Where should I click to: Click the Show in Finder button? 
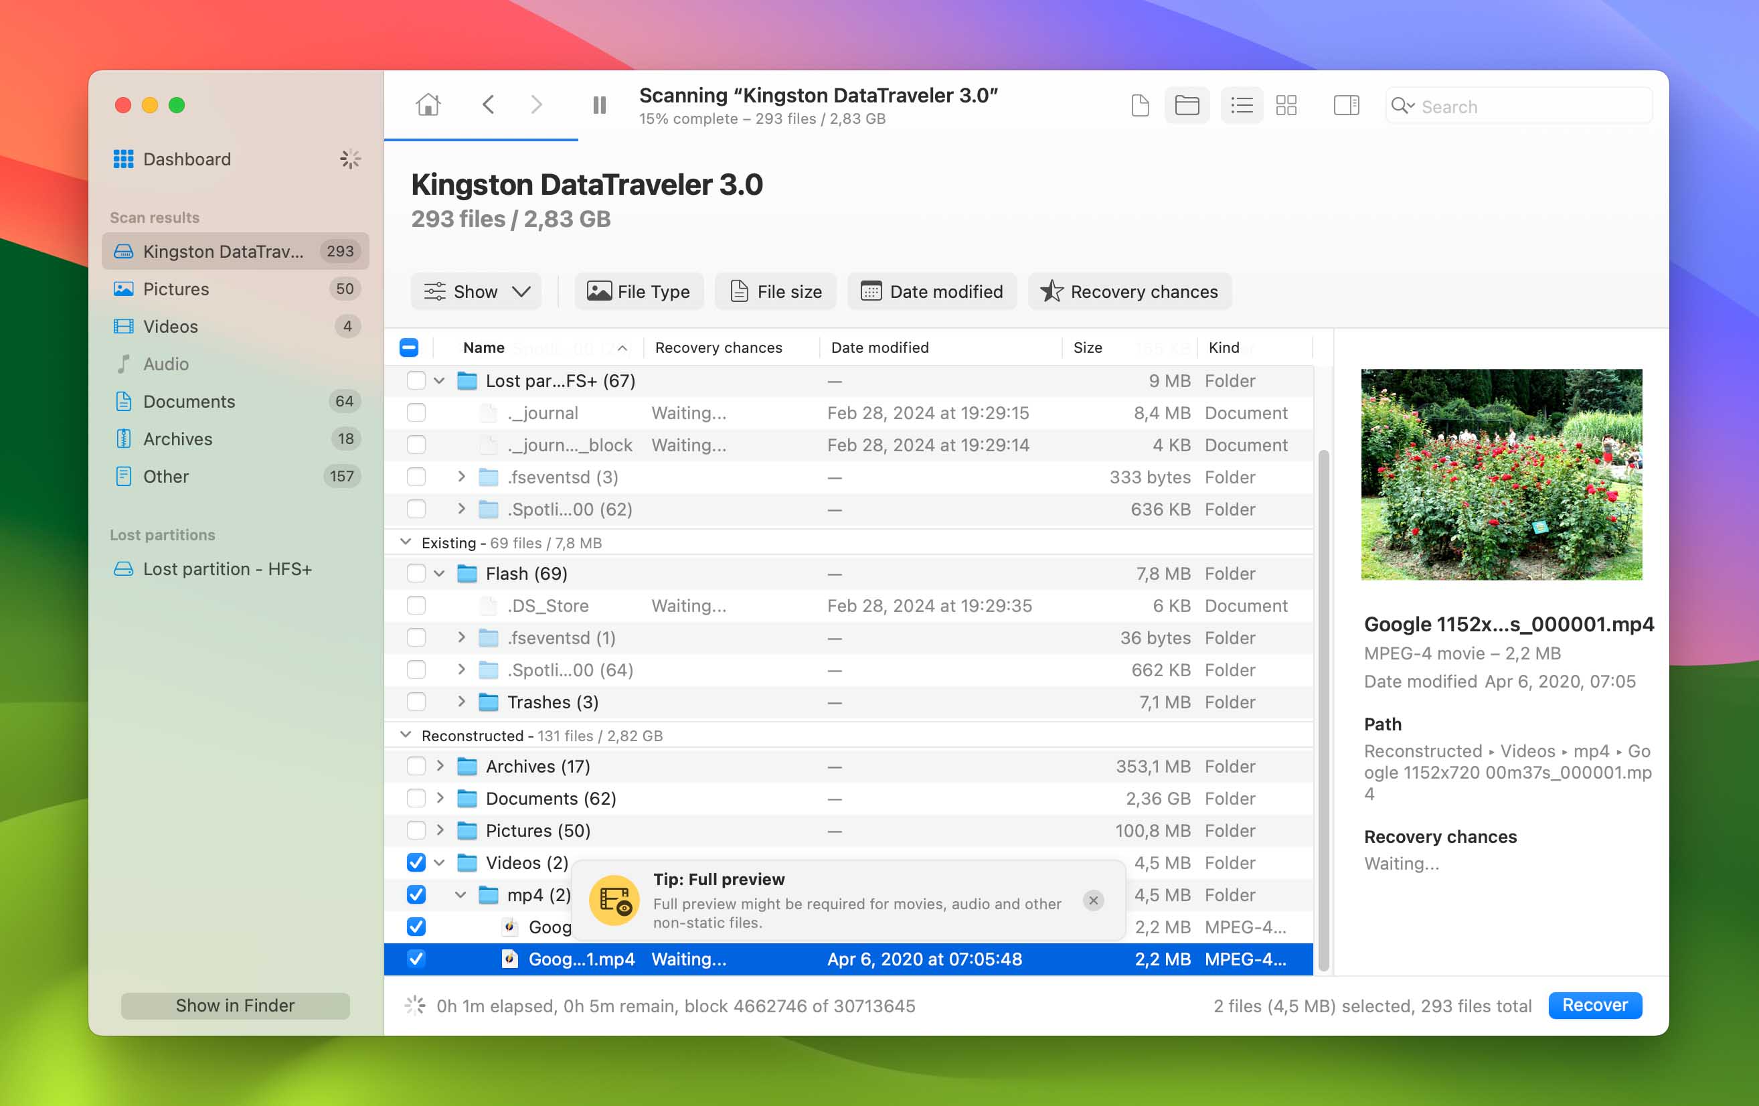(x=236, y=1006)
